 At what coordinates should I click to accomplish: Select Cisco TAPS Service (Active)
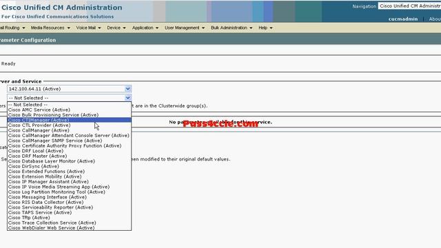pos(69,213)
